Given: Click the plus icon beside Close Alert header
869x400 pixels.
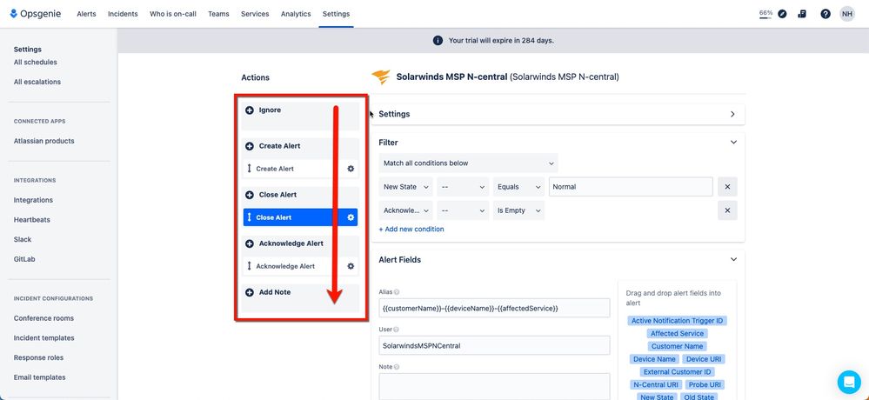Looking at the screenshot, I should [x=250, y=195].
